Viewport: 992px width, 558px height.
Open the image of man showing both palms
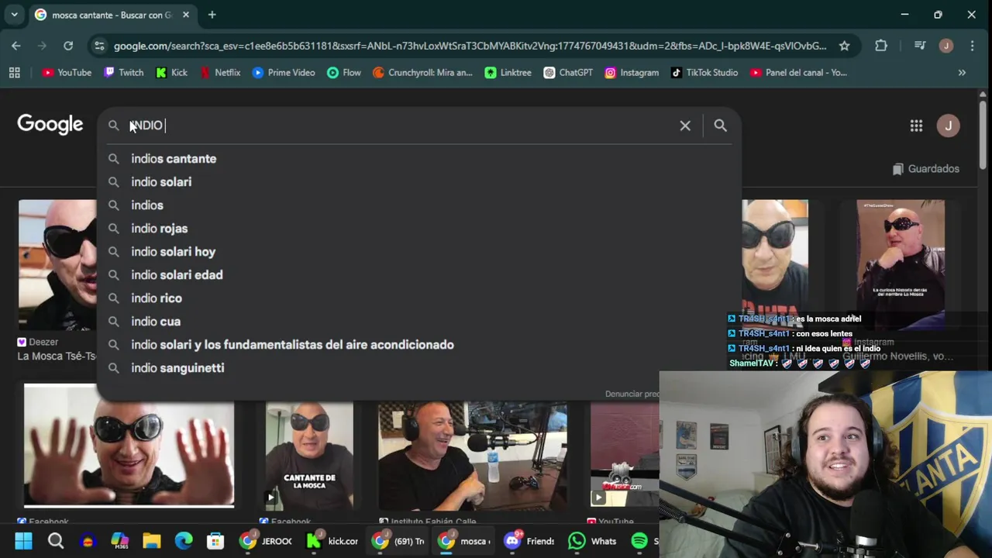129,445
